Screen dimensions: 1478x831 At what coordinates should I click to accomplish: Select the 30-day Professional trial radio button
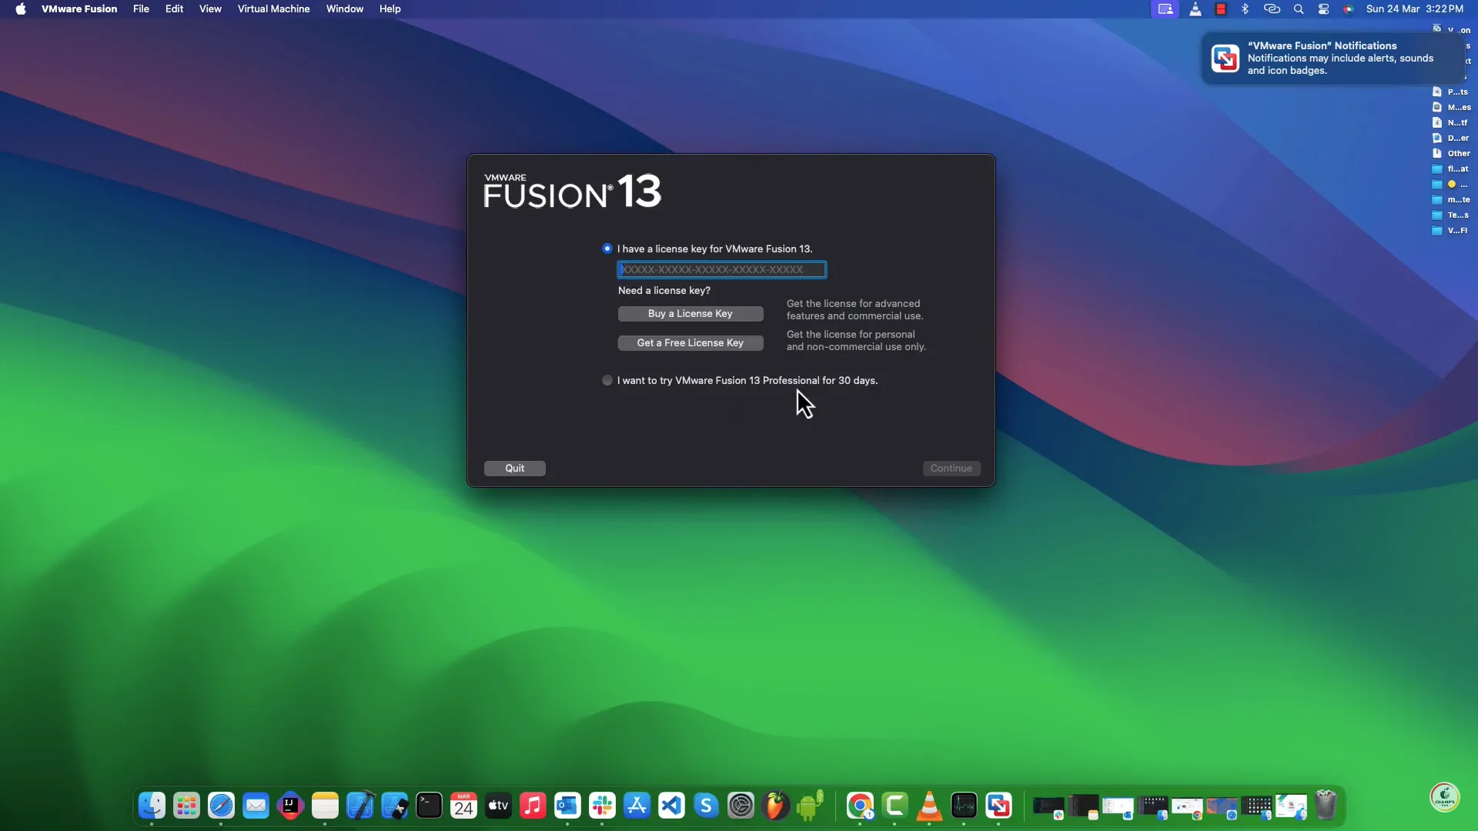(607, 380)
